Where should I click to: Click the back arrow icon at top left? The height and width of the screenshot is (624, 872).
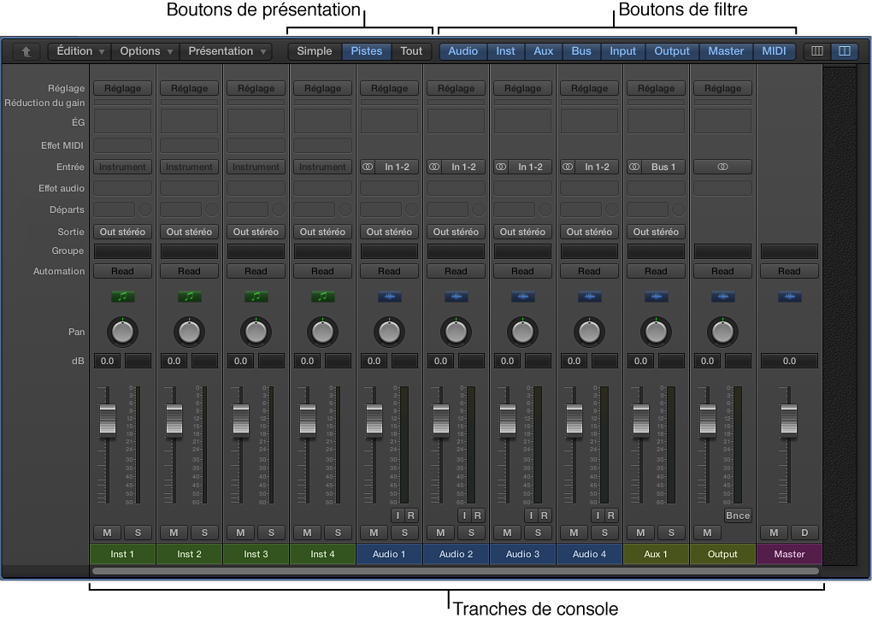(25, 51)
